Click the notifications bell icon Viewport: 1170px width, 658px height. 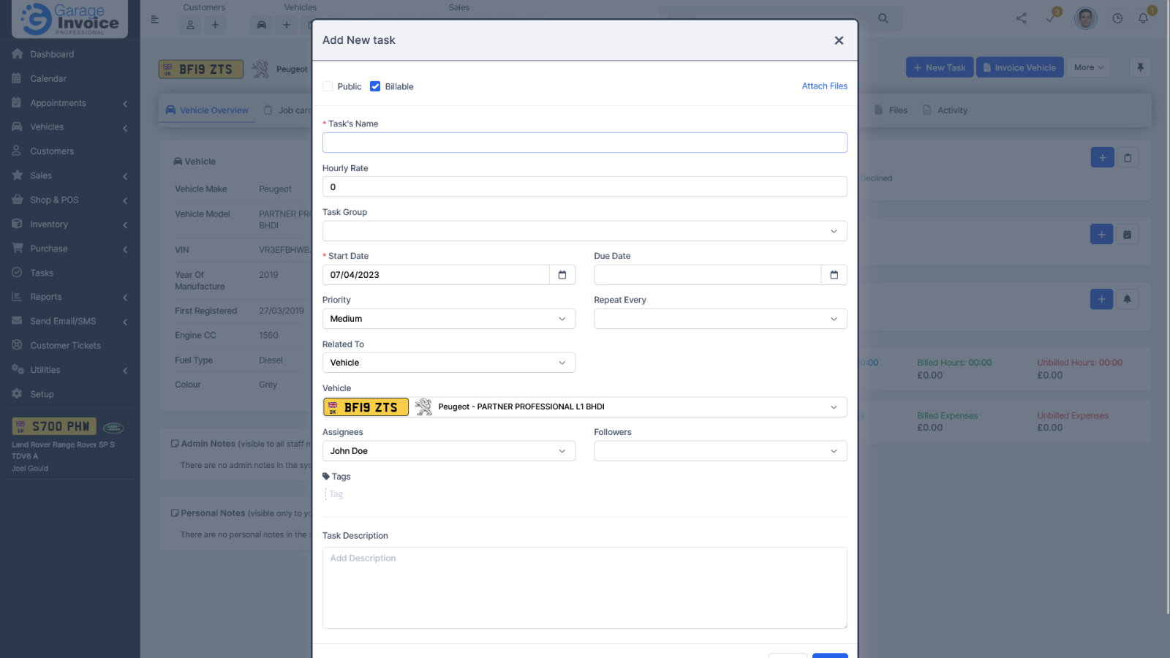point(1144,18)
